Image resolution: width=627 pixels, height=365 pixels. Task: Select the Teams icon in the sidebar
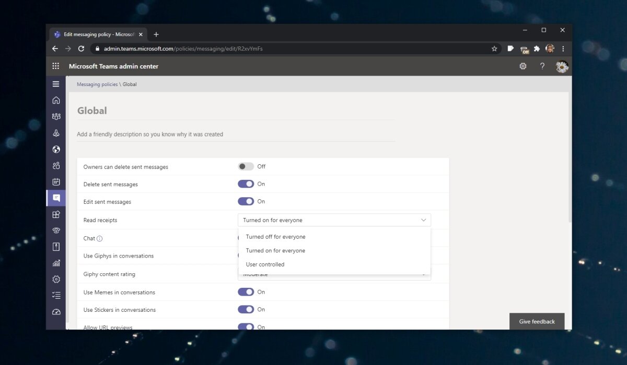click(56, 116)
